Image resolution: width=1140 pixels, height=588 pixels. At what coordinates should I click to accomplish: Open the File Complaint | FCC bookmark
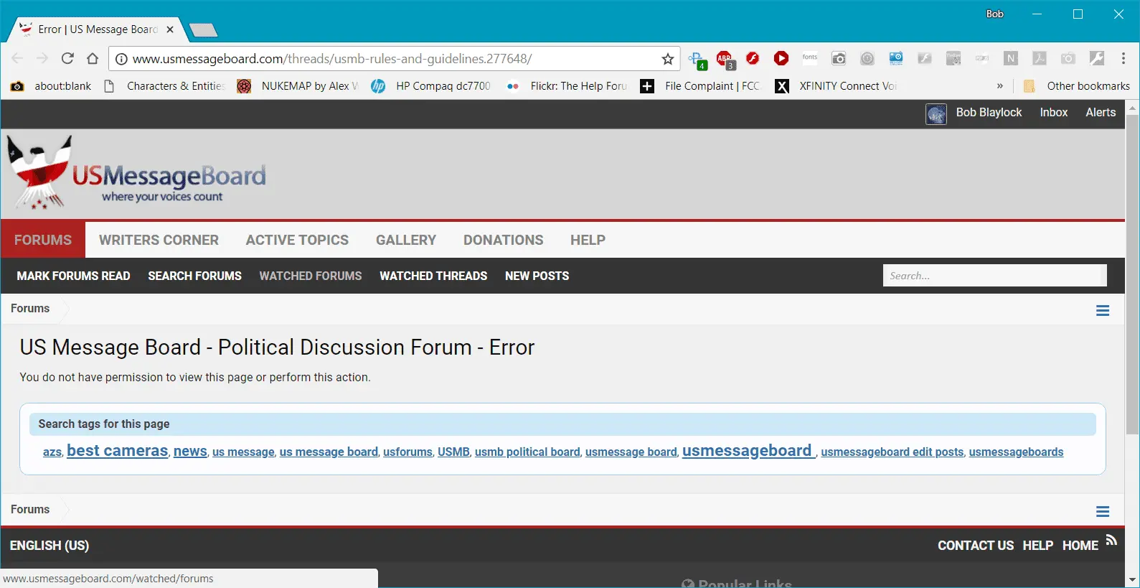tap(700, 86)
